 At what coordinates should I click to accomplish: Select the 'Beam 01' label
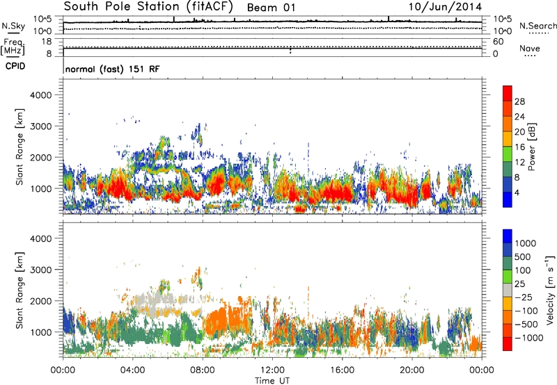[271, 8]
